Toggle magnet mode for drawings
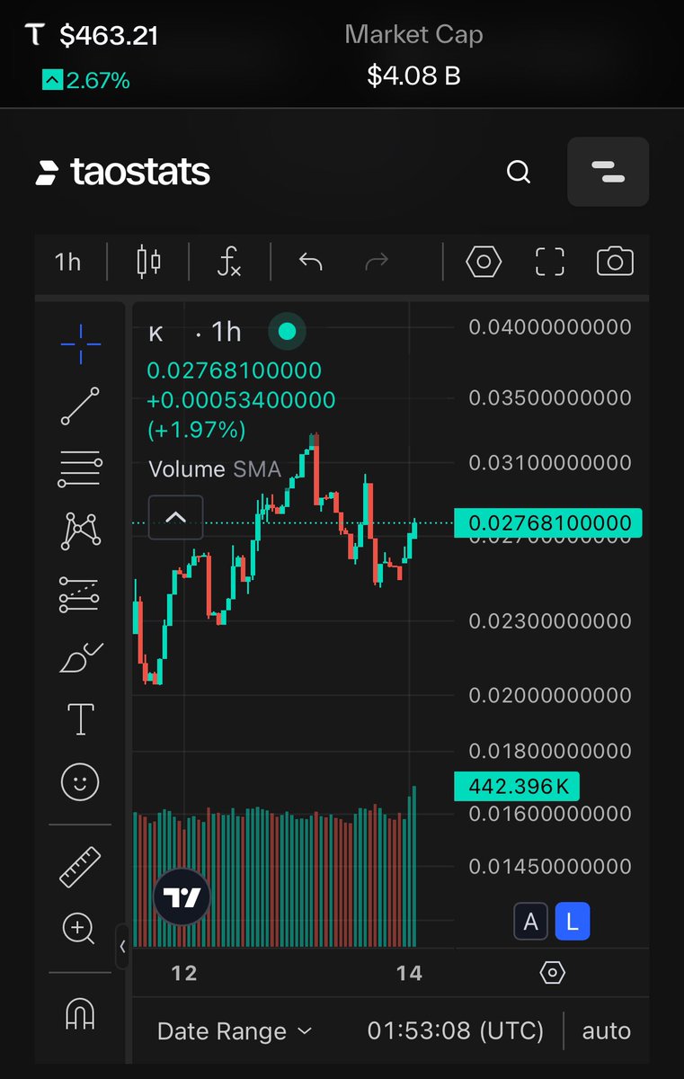The width and height of the screenshot is (684, 1079). tap(81, 1014)
